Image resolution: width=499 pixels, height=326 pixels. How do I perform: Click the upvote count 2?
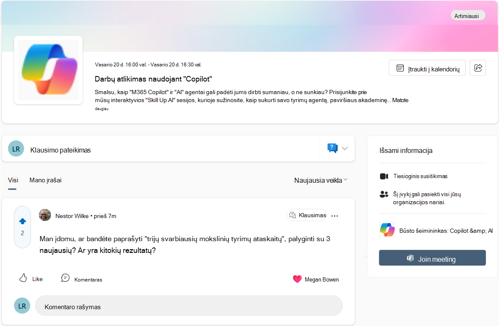22,233
